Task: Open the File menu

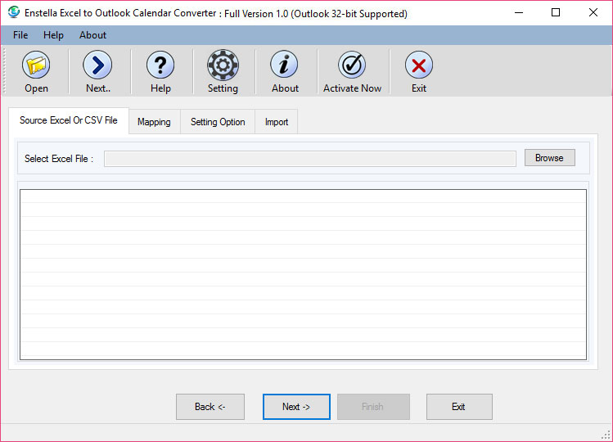Action: tap(20, 35)
